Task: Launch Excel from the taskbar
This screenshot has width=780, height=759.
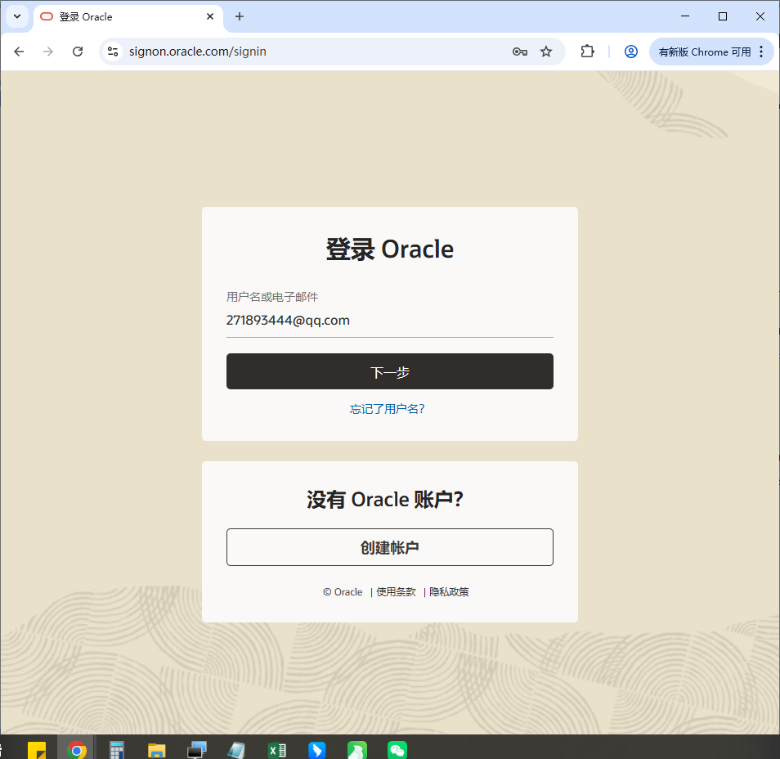Action: click(277, 750)
